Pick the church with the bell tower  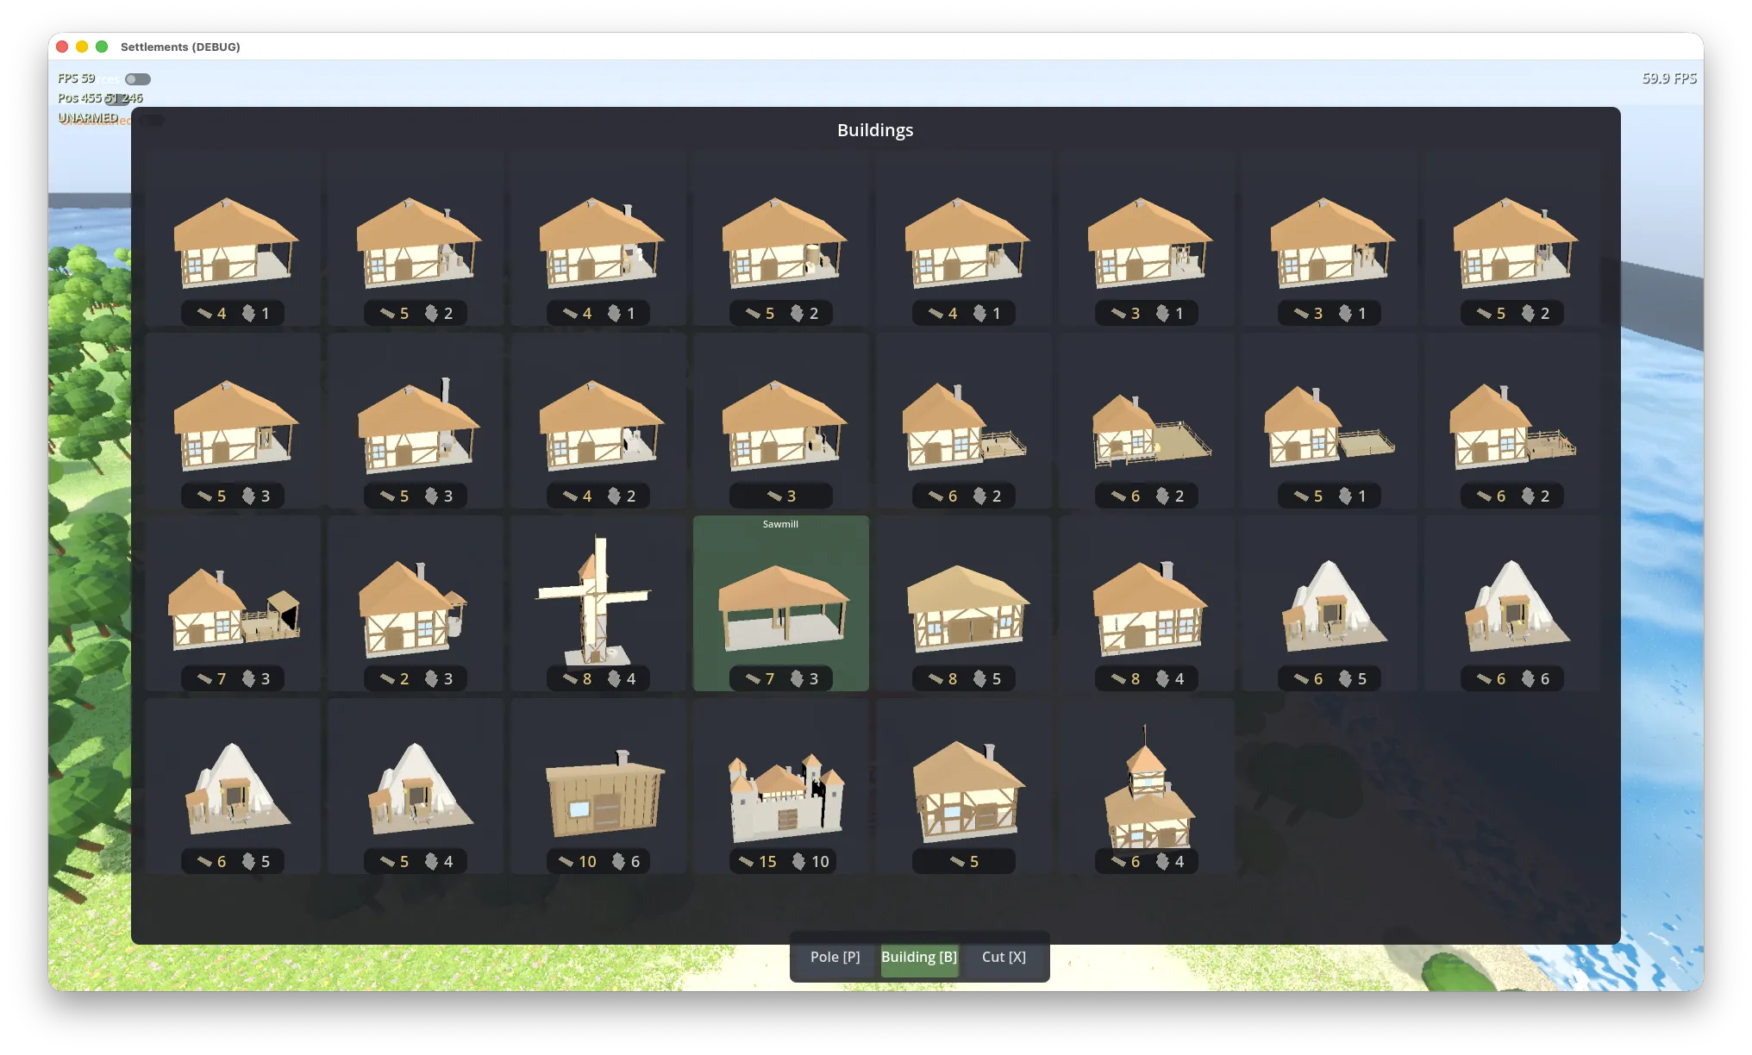[1146, 784]
